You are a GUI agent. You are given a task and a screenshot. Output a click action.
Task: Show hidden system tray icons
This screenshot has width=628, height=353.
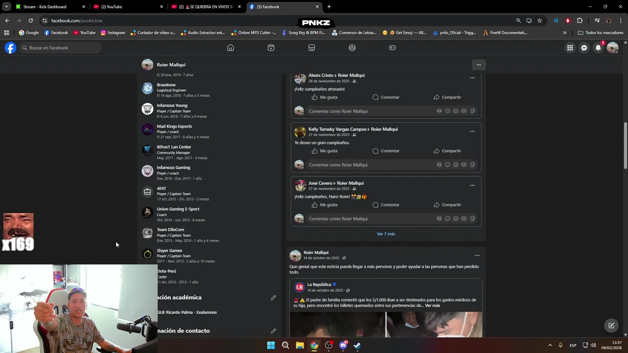point(549,345)
